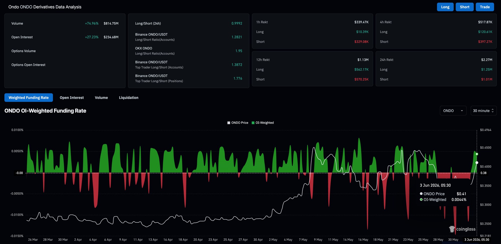
Task: Click the Ondo ONDO Derivatives Data Analysis title
Action: pos(45,7)
